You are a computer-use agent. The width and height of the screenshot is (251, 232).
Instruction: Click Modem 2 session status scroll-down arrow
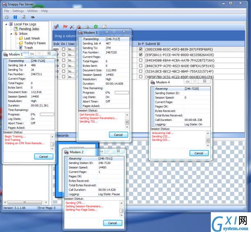point(121,215)
